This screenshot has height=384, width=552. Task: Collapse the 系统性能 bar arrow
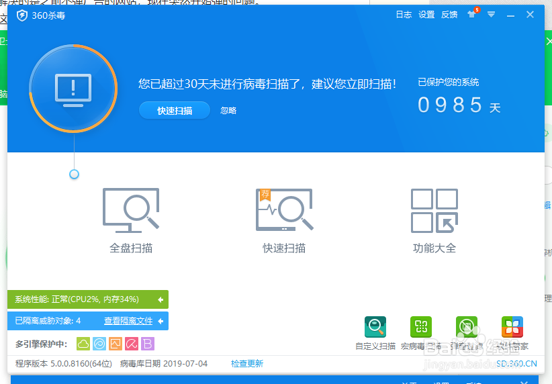coord(160,299)
